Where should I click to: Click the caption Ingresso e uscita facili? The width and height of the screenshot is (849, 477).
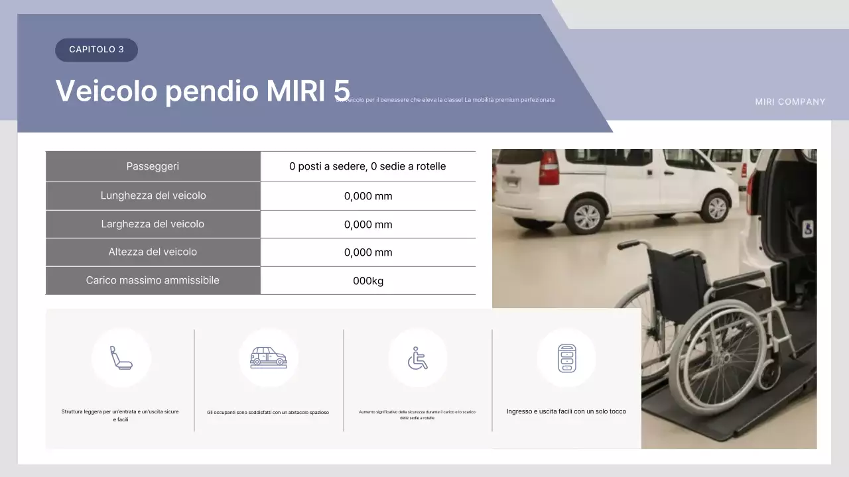(568, 411)
